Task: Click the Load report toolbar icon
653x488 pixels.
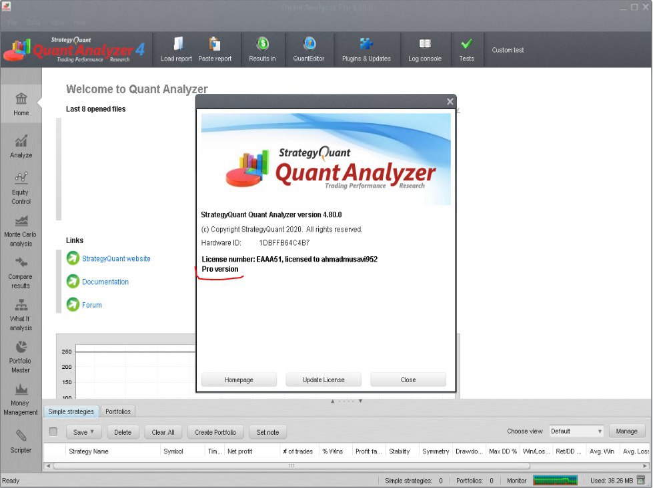Action: point(178,44)
